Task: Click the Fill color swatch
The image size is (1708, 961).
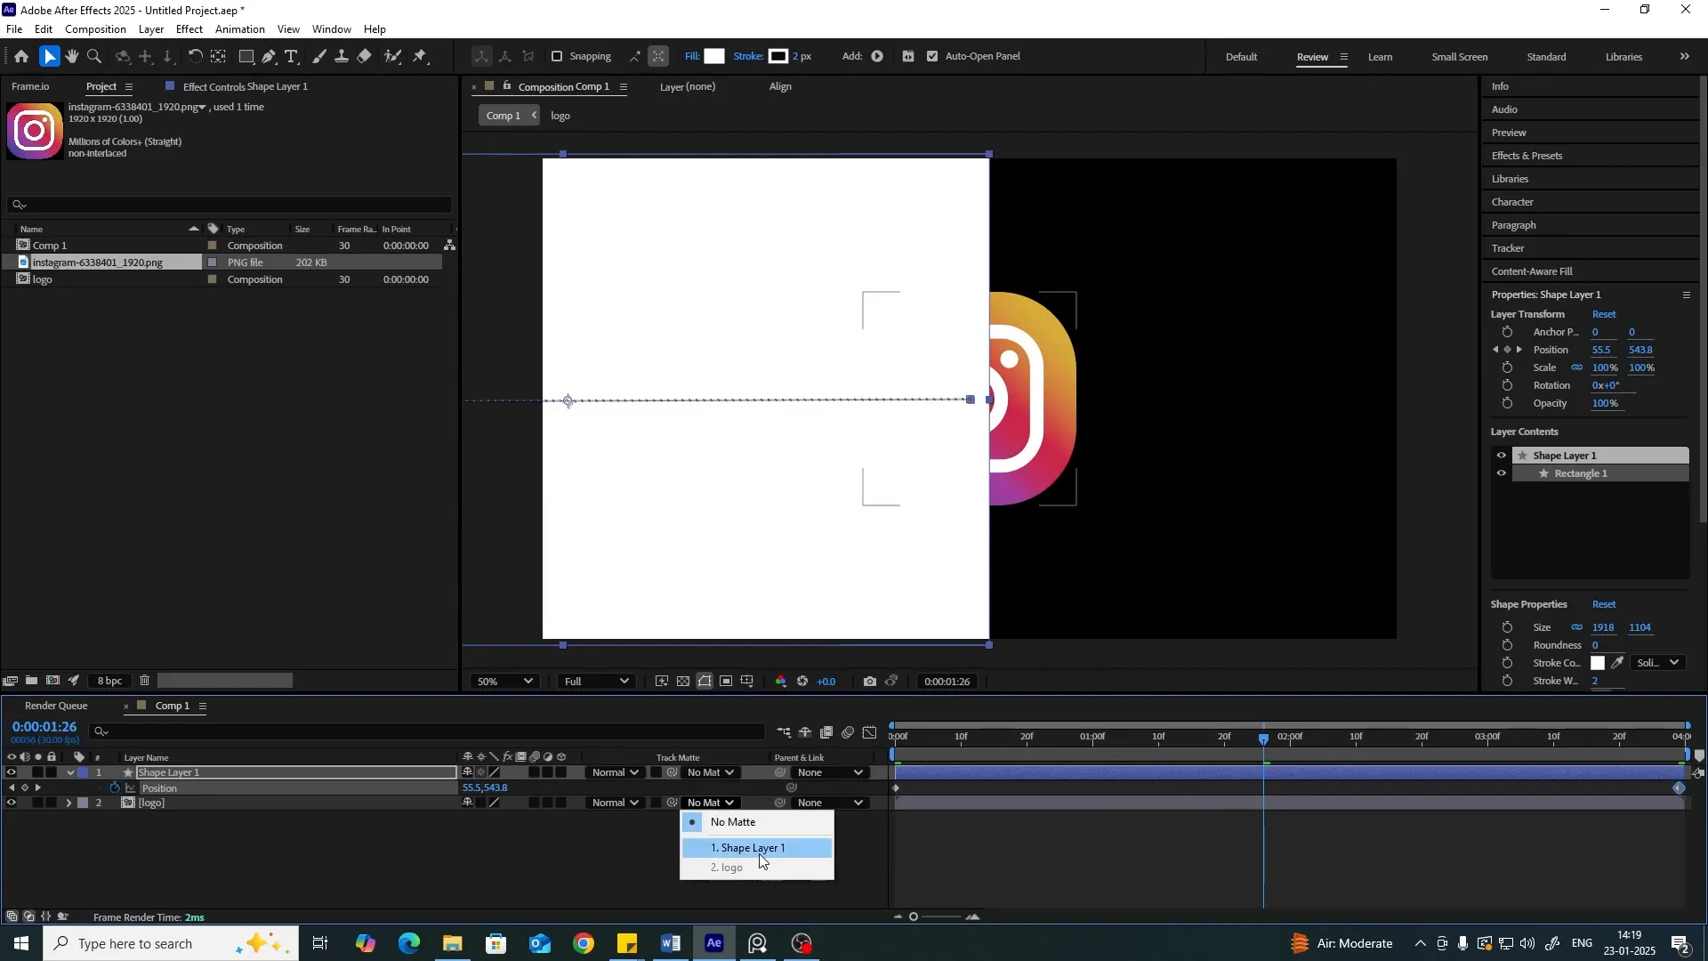Action: pos(715,56)
